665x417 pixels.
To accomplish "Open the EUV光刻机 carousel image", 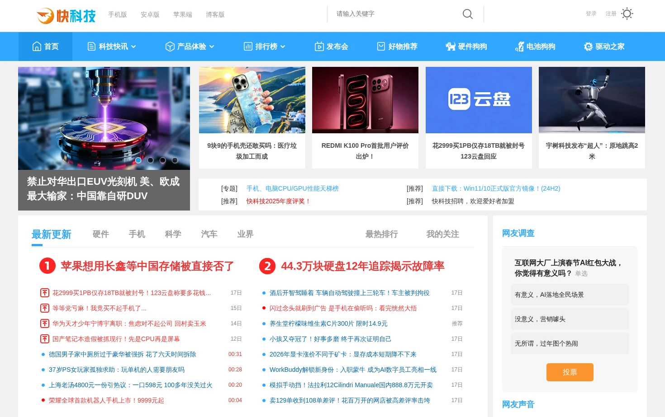I will (x=104, y=118).
